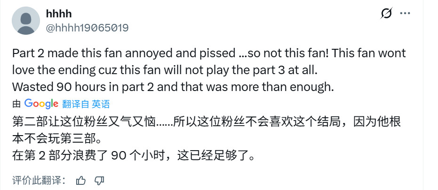The width and height of the screenshot is (438, 190).
Task: Click the display name hhhh
Action: point(59,15)
